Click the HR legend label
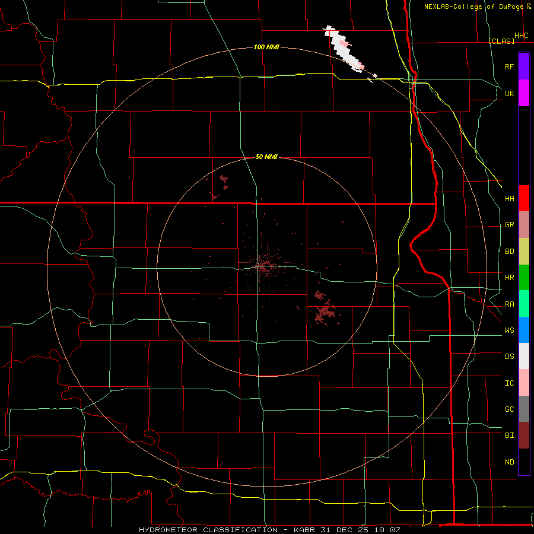Viewport: 534px width, 534px height. [x=510, y=278]
